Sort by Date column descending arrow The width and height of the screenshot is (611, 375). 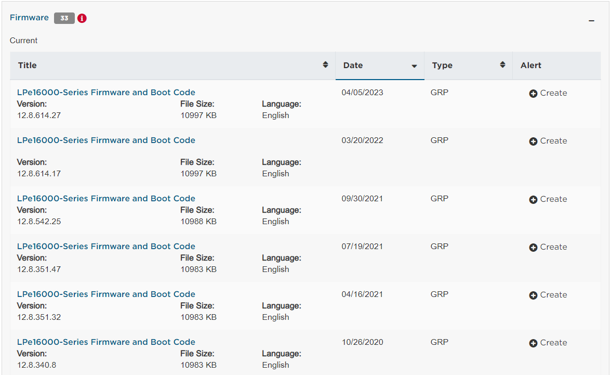click(414, 66)
